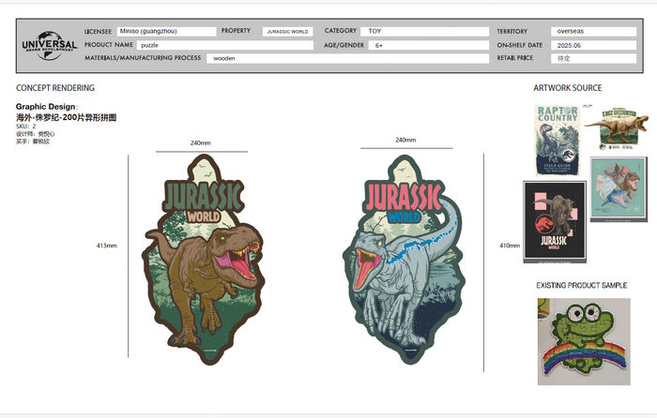This screenshot has height=418, width=657.
Task: Select the On-Shelf Date field 2025.06
Action: (593, 45)
